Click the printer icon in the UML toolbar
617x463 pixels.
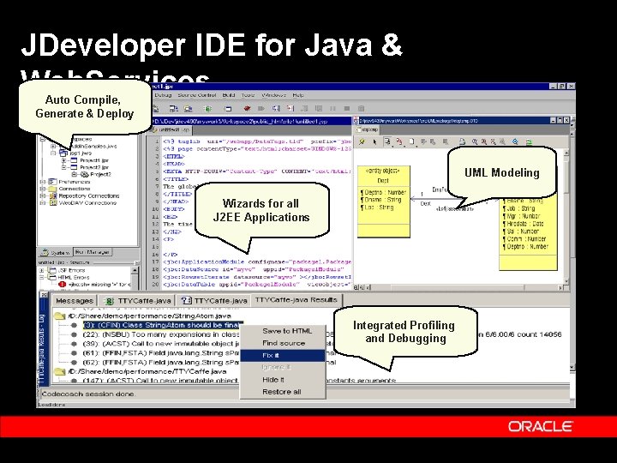pos(463,141)
